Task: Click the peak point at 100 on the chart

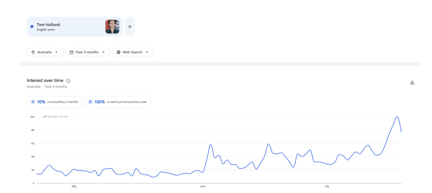Action: (x=397, y=117)
